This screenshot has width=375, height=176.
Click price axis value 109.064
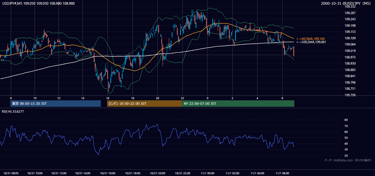(350, 44)
